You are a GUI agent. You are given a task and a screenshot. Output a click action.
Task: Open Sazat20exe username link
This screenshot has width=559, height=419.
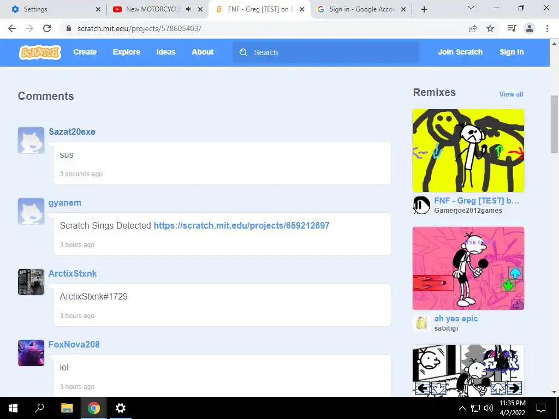pyautogui.click(x=72, y=132)
